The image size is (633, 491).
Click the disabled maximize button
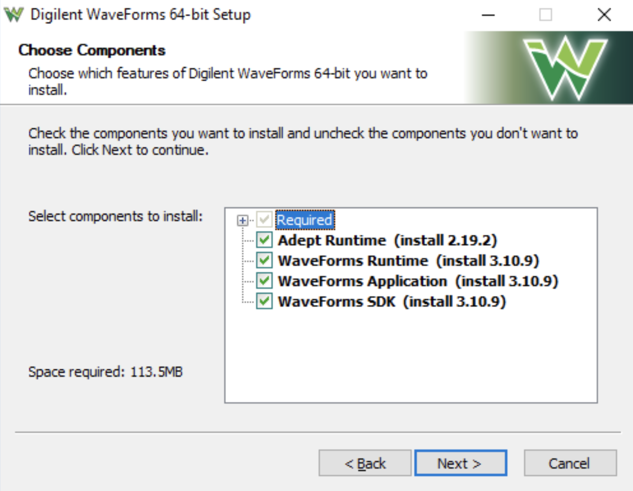[x=545, y=15]
